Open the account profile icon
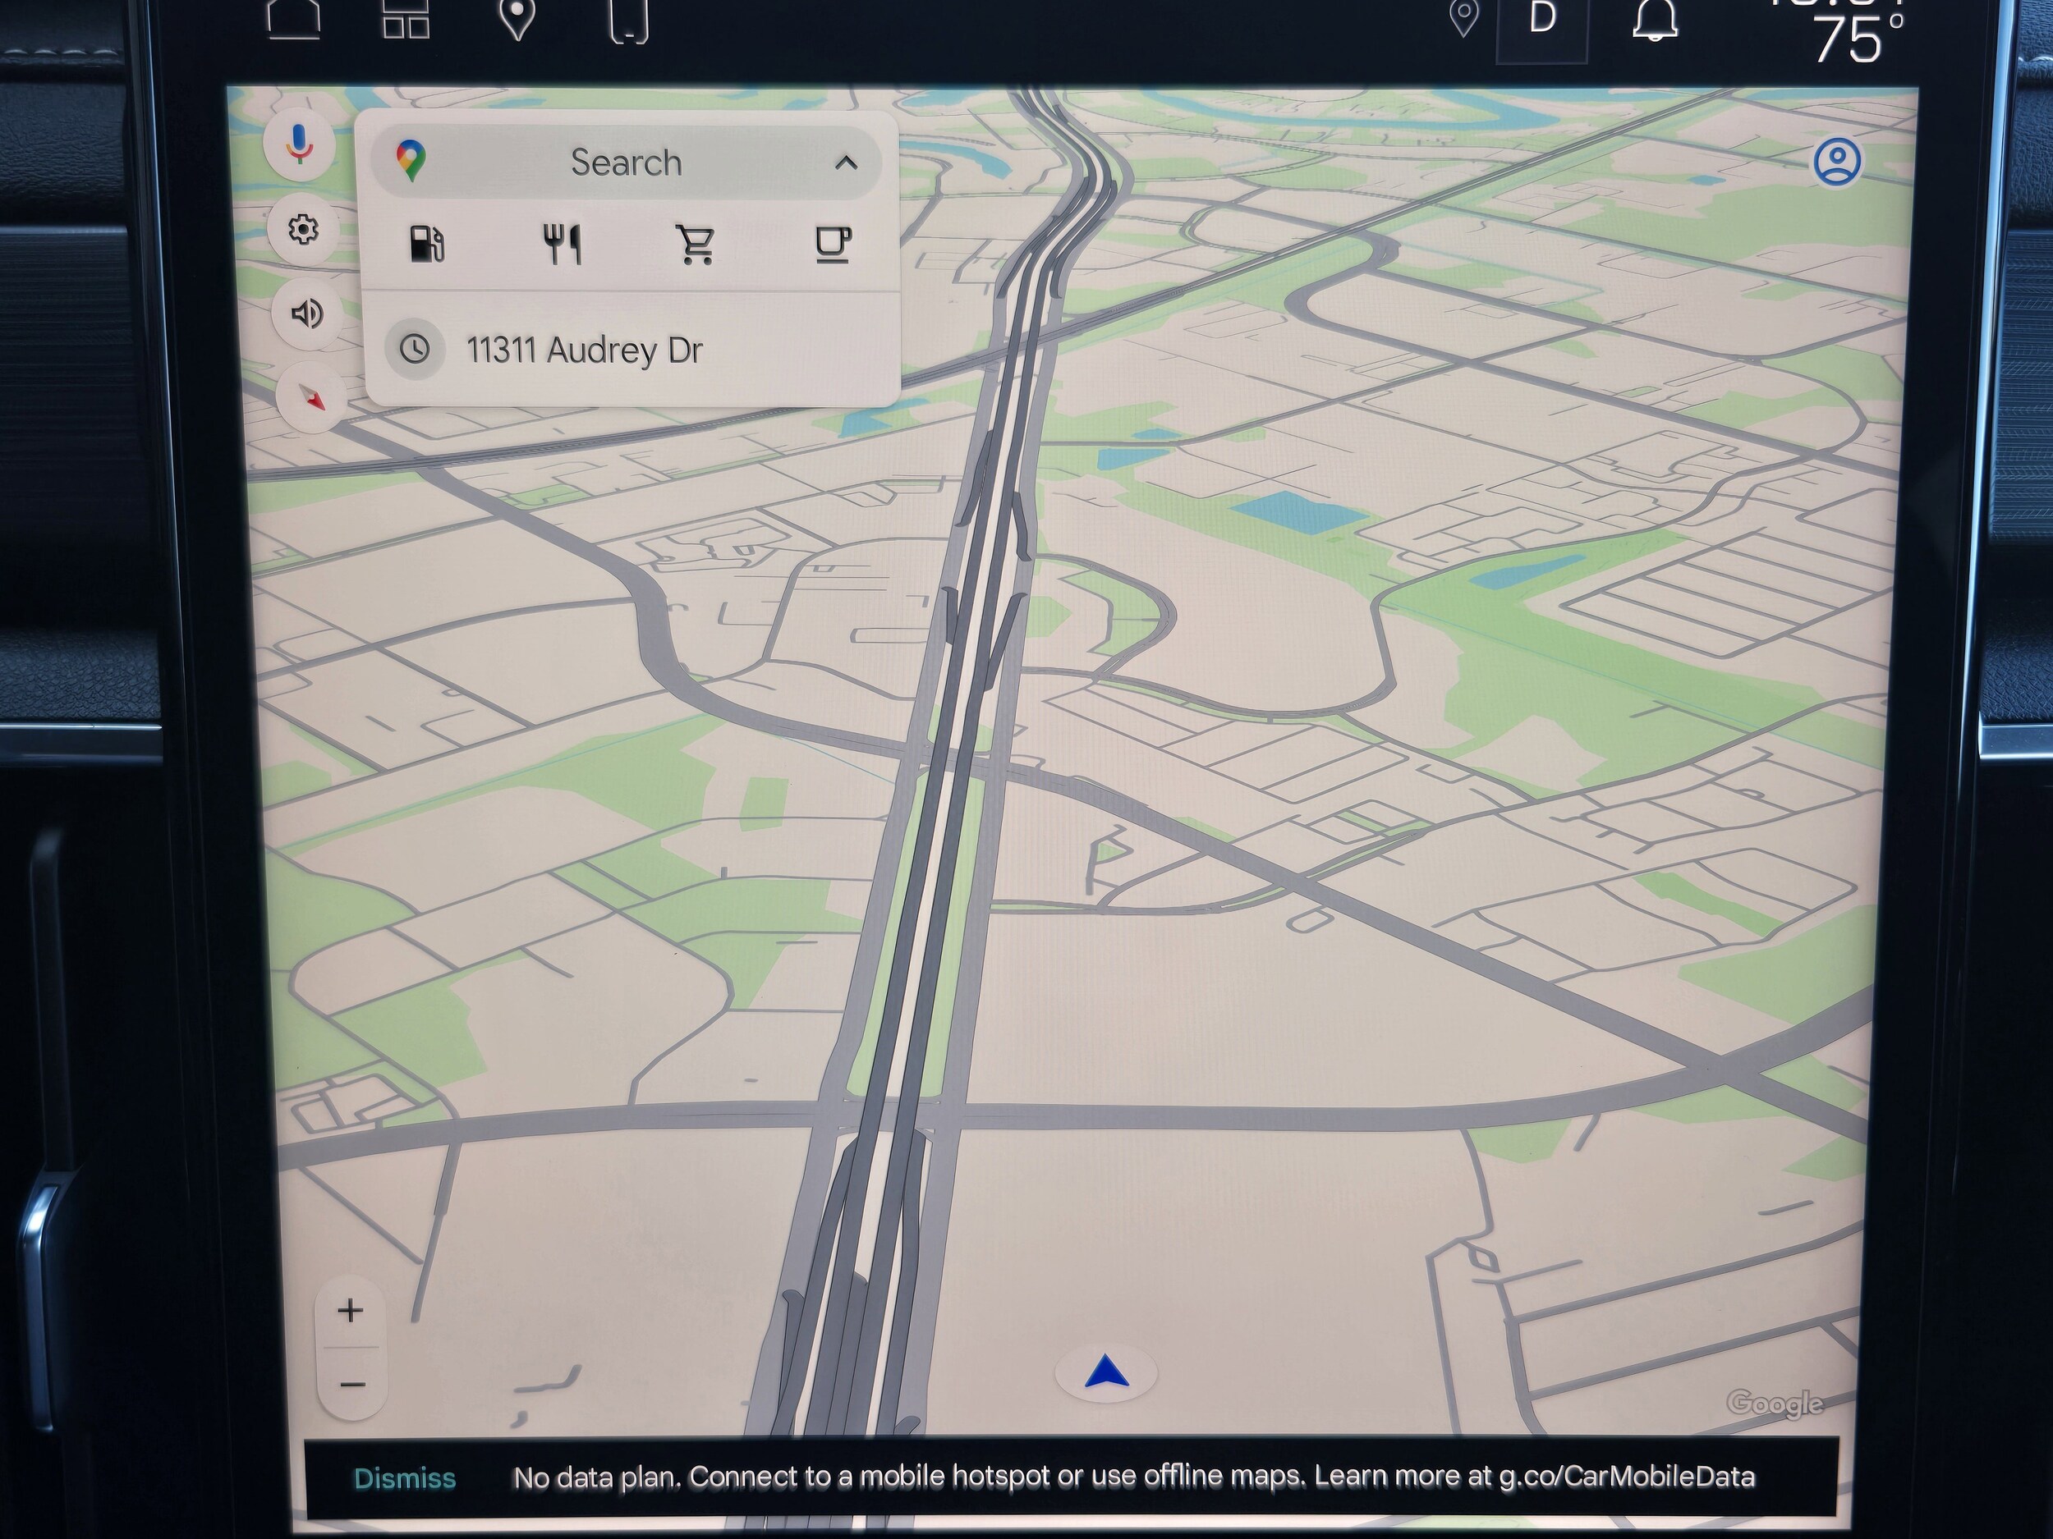2053x1539 pixels. click(x=1836, y=163)
